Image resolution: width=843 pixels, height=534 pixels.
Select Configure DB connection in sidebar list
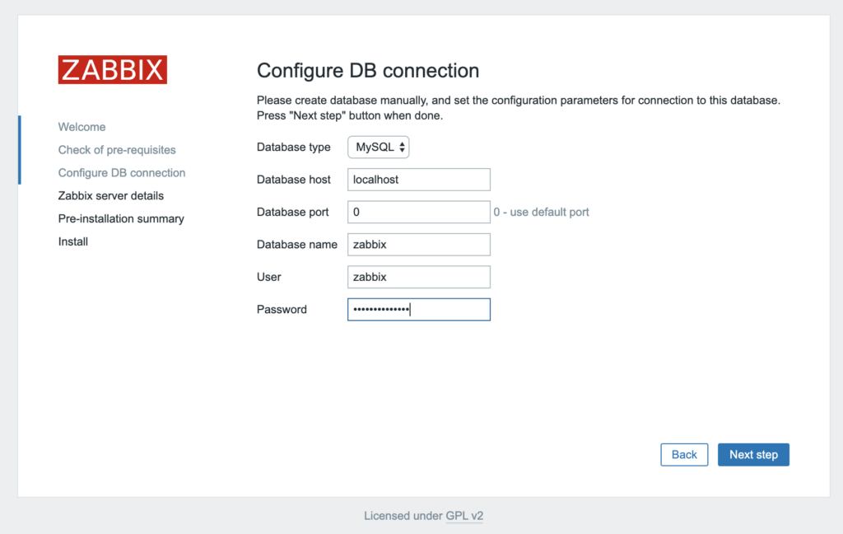pos(122,173)
